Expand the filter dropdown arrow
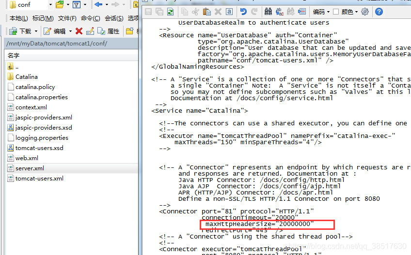The height and width of the screenshot is (255, 411). pyautogui.click(x=85, y=5)
